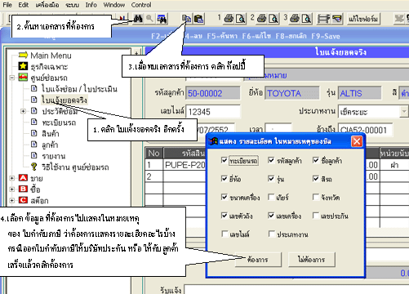Enable the เกียร์ checkbox
Viewport: 409px width, 294px height.
click(271, 197)
